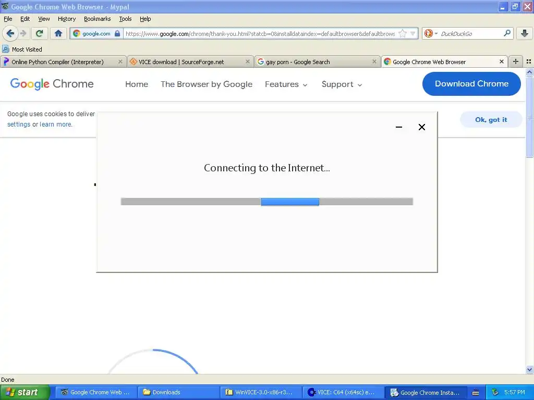Switch to VICE C64 emulator taskbar item
The height and width of the screenshot is (400, 534).
tap(343, 392)
